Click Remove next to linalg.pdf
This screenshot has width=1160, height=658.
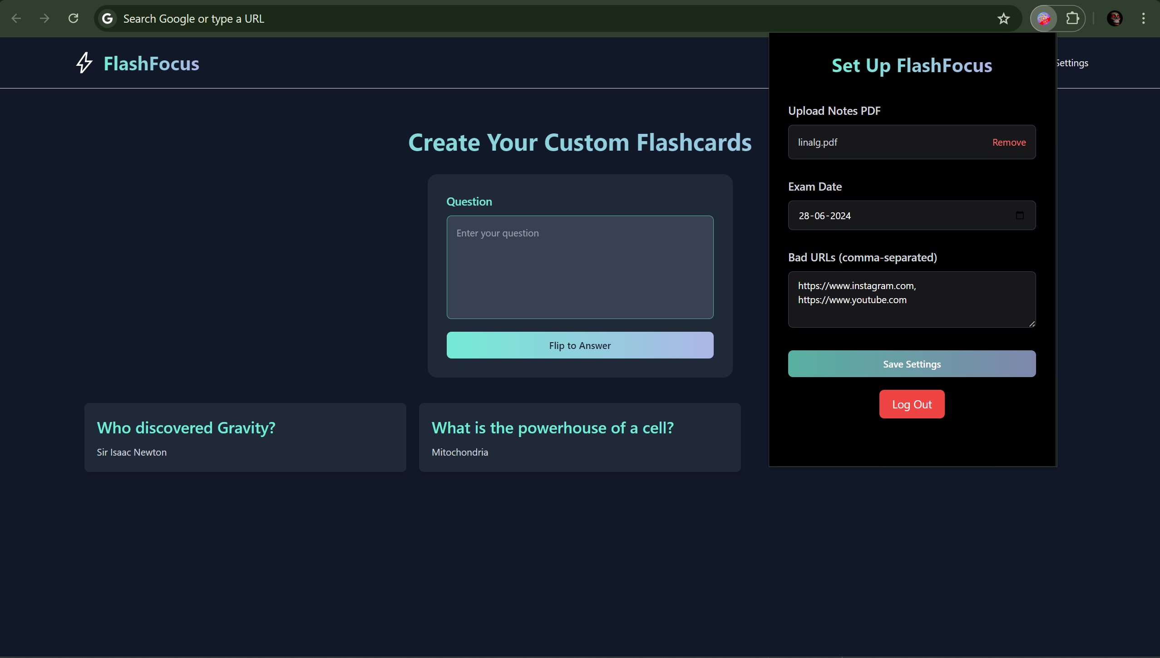tap(1009, 142)
